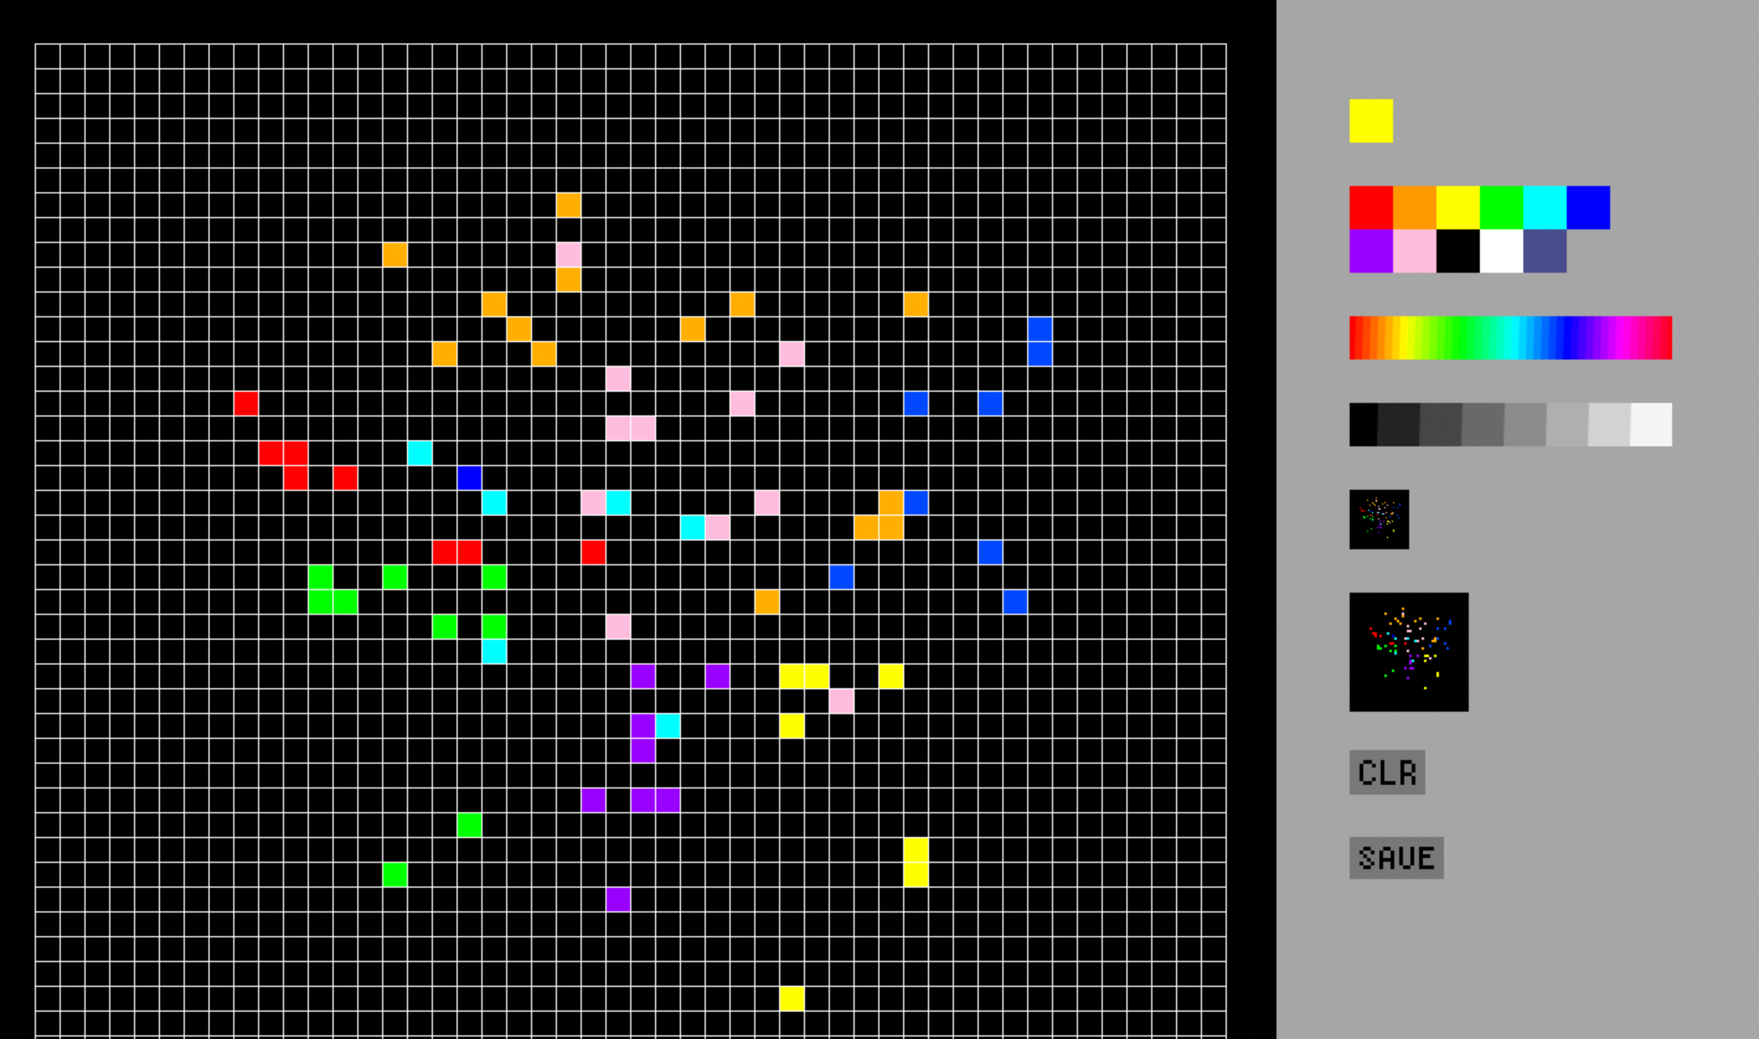Click the SAVE button
The height and width of the screenshot is (1039, 1759).
point(1396,857)
